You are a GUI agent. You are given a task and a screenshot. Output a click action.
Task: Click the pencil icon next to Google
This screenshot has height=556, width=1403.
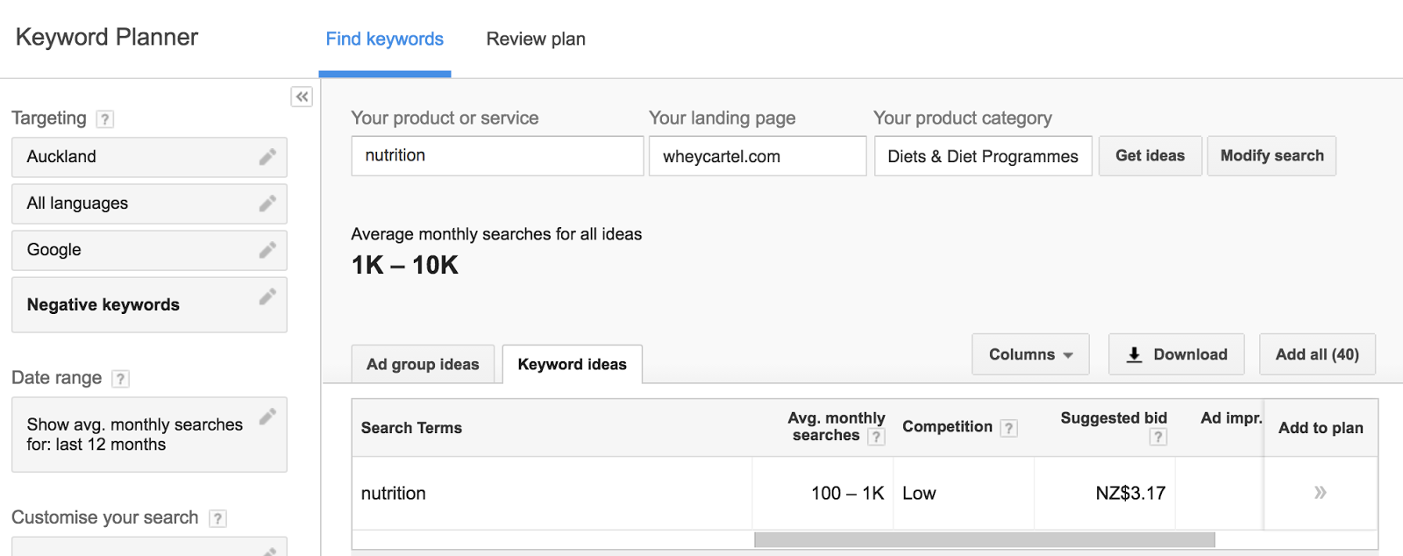267,250
